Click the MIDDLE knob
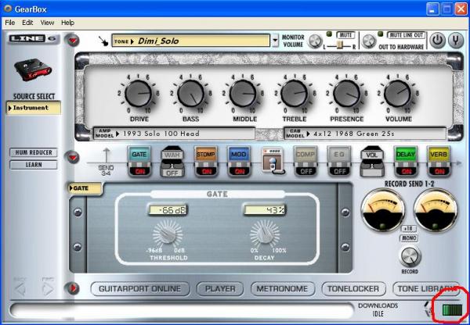 [x=243, y=94]
